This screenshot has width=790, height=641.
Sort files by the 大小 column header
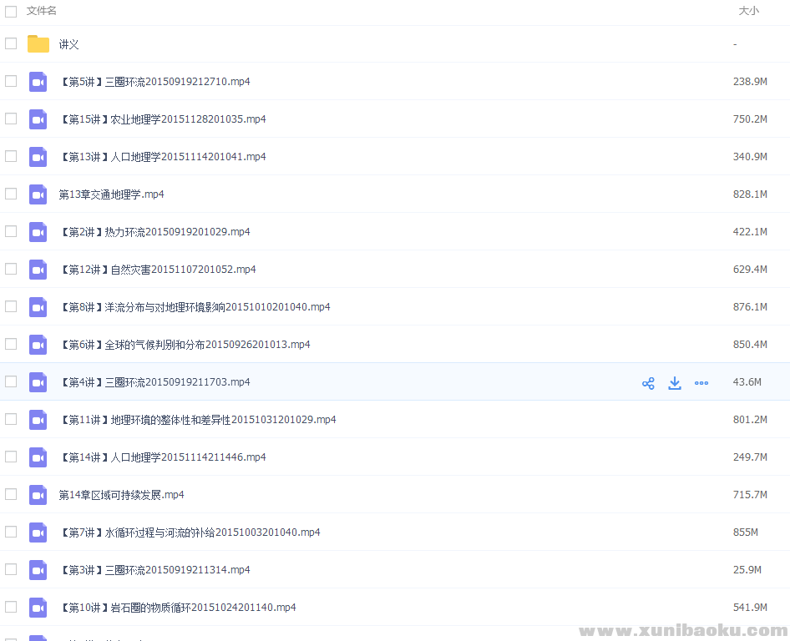(748, 11)
